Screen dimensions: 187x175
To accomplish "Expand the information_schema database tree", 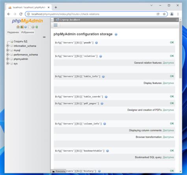I will pos(7,46).
